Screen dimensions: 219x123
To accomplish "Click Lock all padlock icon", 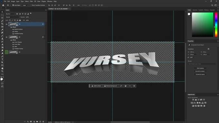I will tap(20, 20).
